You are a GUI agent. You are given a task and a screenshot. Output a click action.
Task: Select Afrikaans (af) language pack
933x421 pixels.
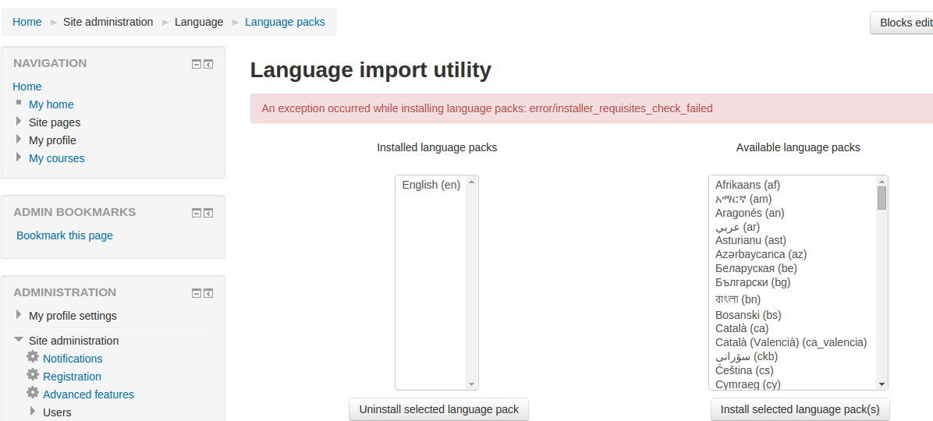click(x=747, y=185)
